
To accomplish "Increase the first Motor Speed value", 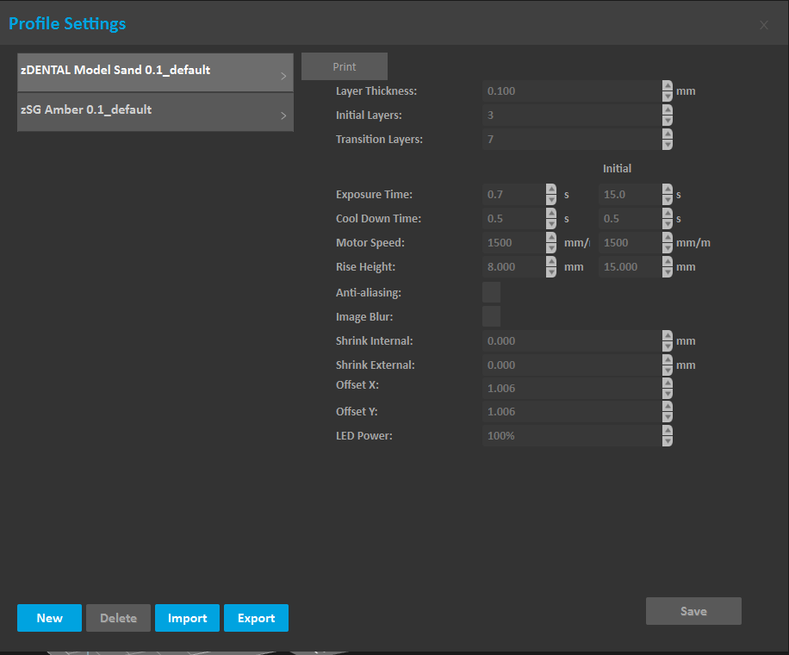I will click(x=551, y=238).
